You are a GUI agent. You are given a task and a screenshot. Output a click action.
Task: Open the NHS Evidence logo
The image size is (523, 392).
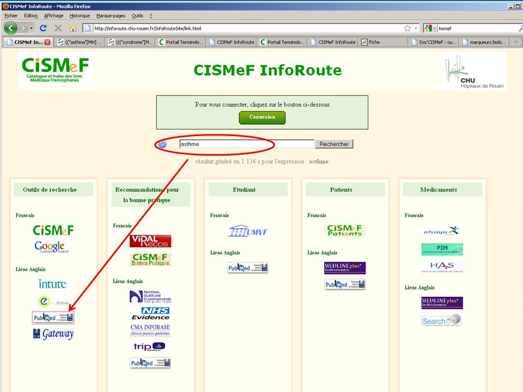pos(150,314)
